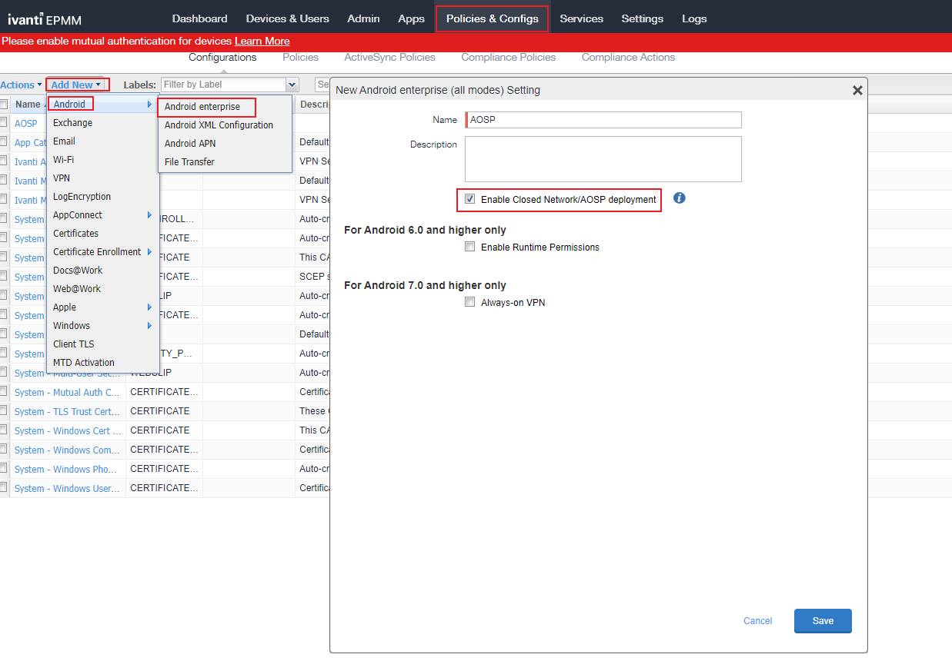This screenshot has height=671, width=952.
Task: Click the Cancel link in dialog
Action: click(757, 621)
